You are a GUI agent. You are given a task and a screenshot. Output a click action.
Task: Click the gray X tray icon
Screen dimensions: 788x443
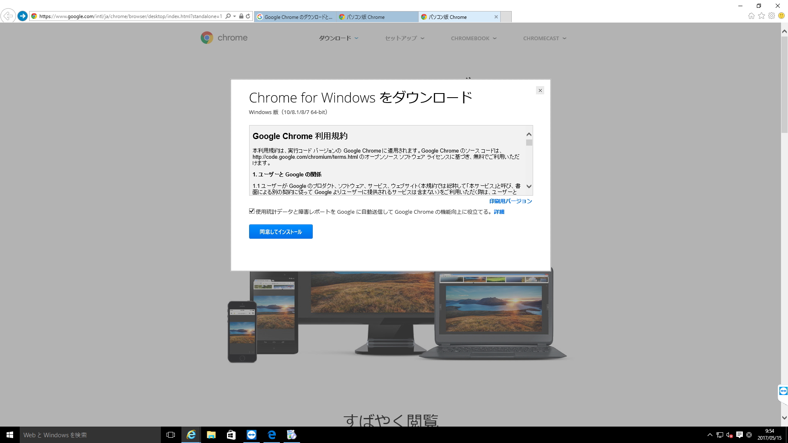pos(749,435)
